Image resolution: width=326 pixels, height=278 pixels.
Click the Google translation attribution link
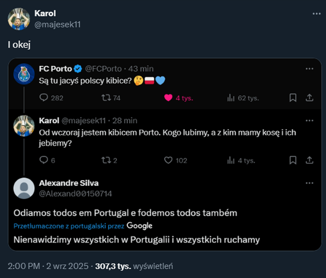(139, 226)
